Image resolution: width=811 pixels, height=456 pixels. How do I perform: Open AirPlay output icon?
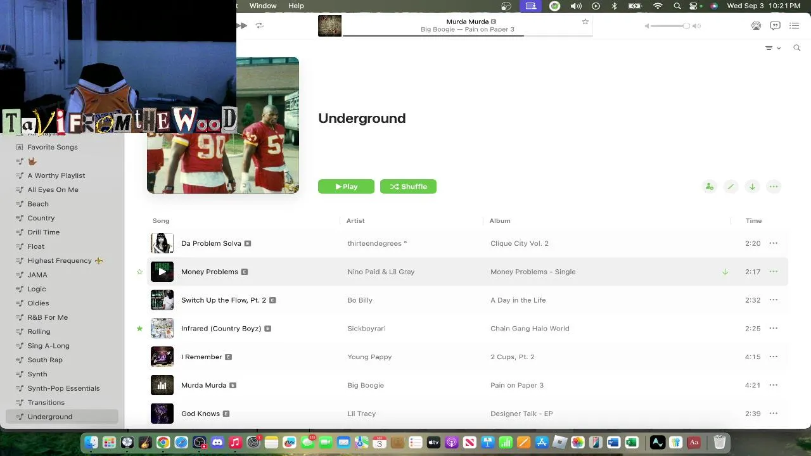[x=756, y=26]
